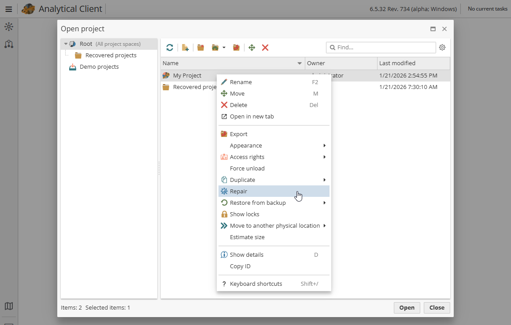Viewport: 511px width, 325px height.
Task: Choose Repair from the context menu
Action: click(239, 191)
